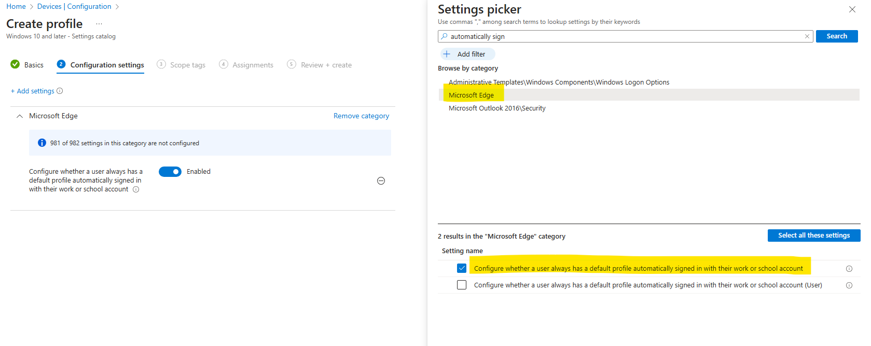871x346 pixels.
Task: Uncheck the first work or school account result
Action: (462, 268)
